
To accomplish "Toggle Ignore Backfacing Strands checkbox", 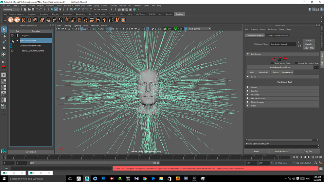I will point(297,63).
